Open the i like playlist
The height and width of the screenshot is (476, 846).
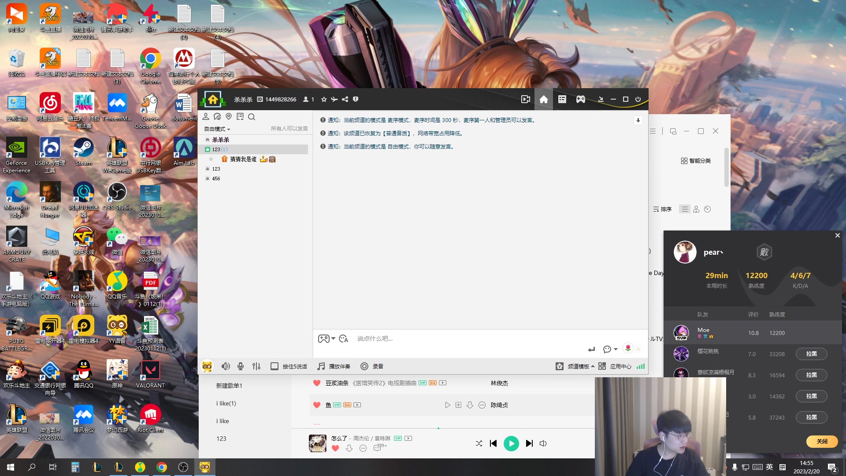(x=223, y=421)
